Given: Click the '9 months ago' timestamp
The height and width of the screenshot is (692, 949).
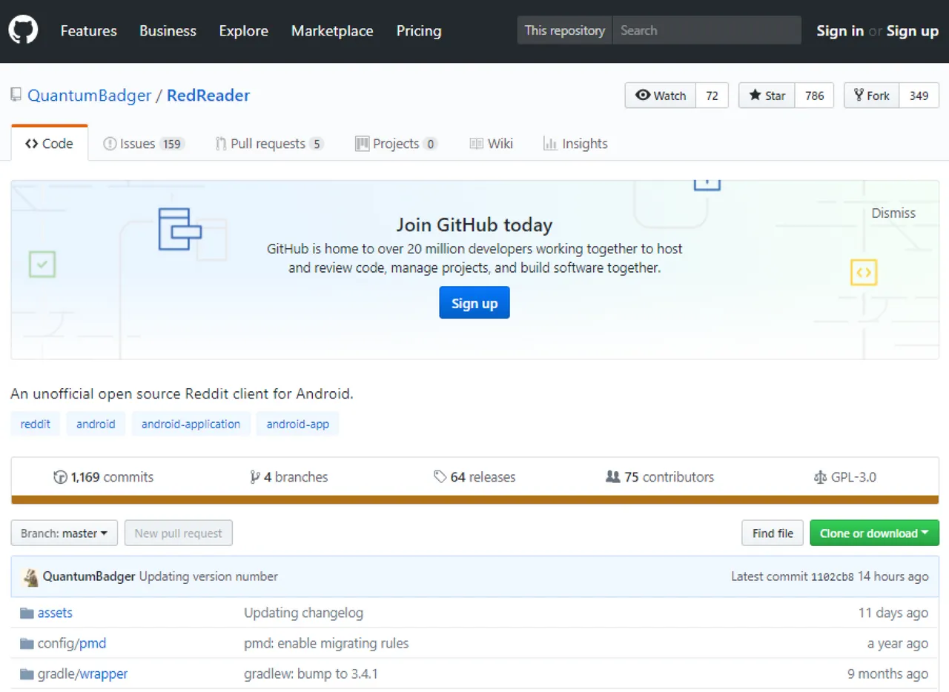Looking at the screenshot, I should (x=888, y=674).
